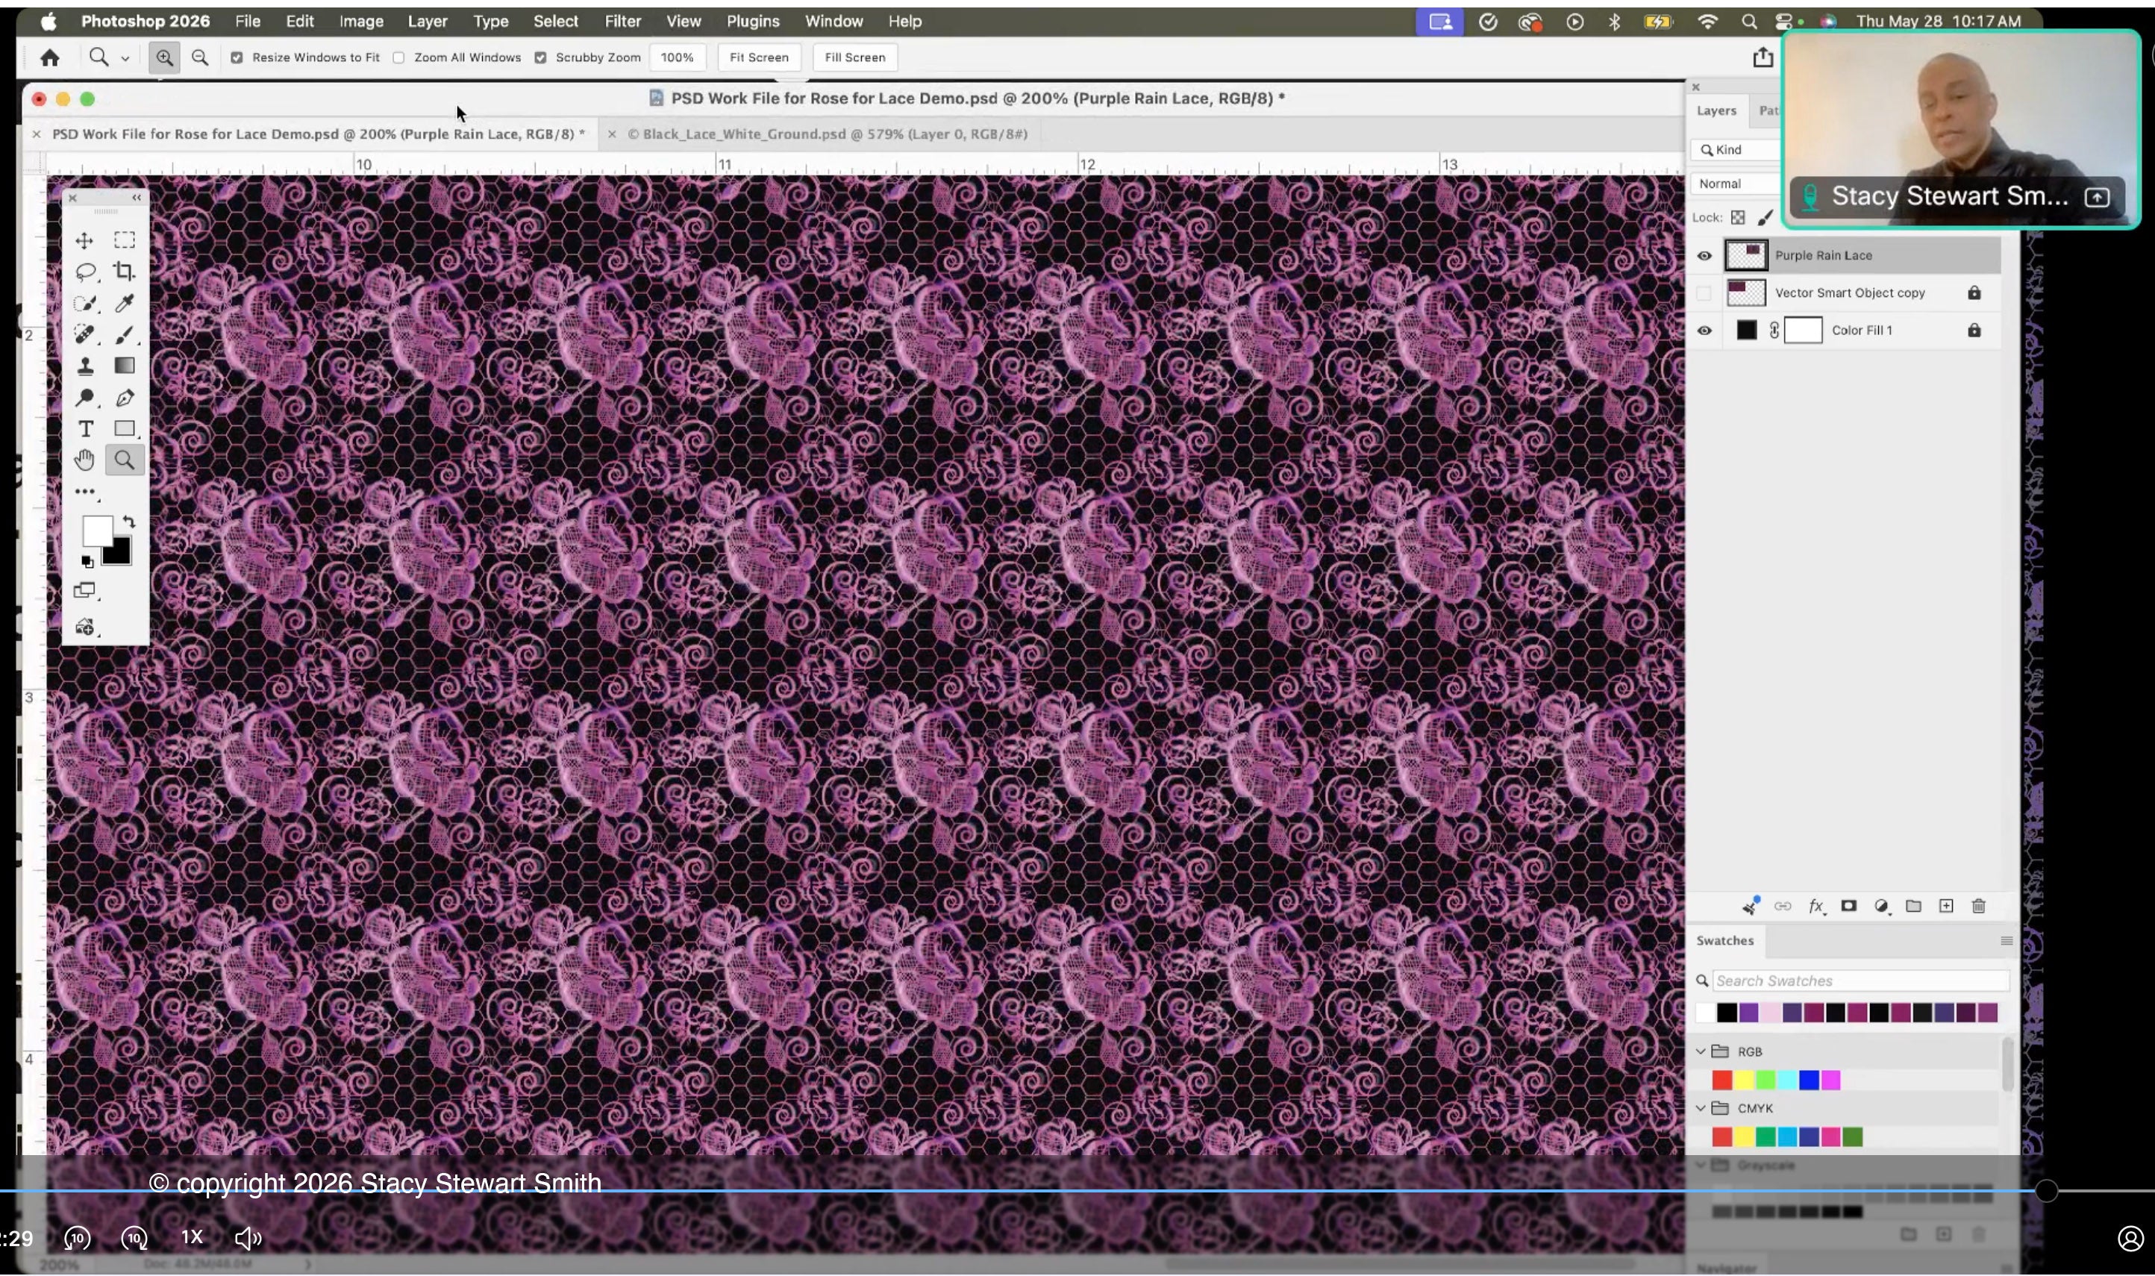
Task: Select the Type tool
Action: click(84, 429)
